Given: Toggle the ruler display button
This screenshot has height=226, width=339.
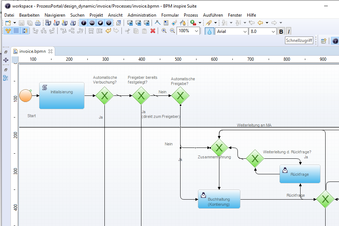Looking at the screenshot, I should coord(25,31).
